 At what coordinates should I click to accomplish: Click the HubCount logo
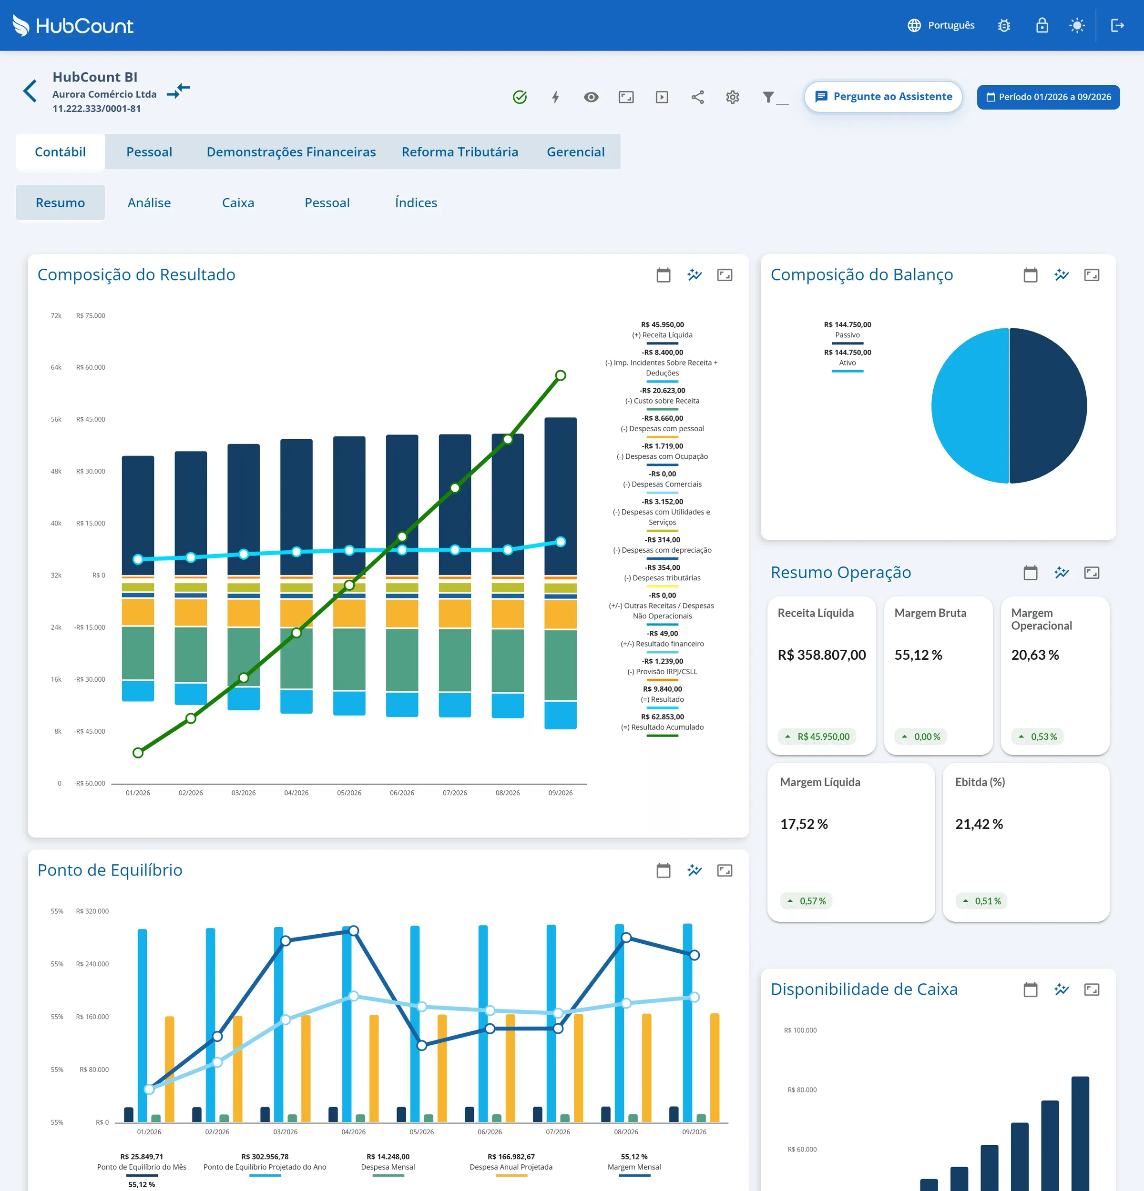(x=72, y=26)
